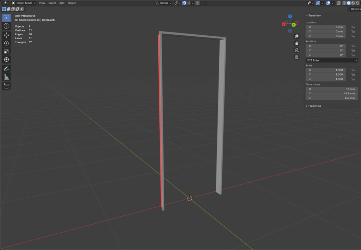Select the 3D Cursor tool
The height and width of the screenshot is (250, 361).
click(6, 26)
